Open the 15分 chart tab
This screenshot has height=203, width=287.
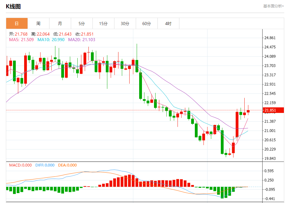coord(103,24)
